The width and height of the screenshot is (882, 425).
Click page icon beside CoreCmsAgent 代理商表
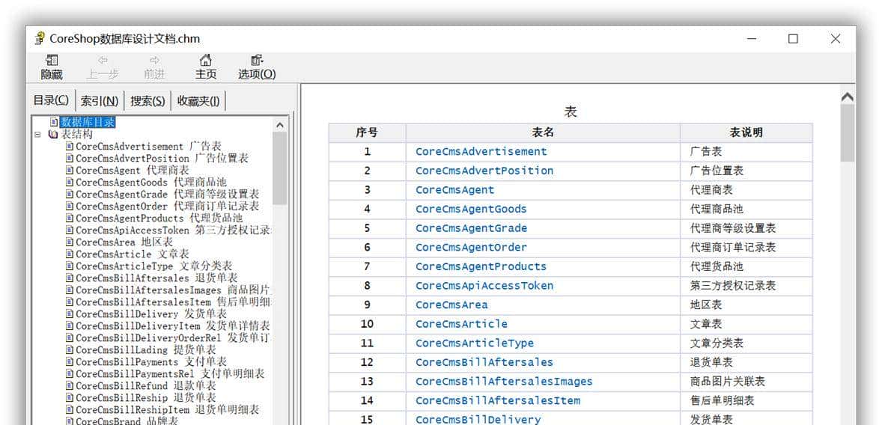pyautogui.click(x=70, y=171)
